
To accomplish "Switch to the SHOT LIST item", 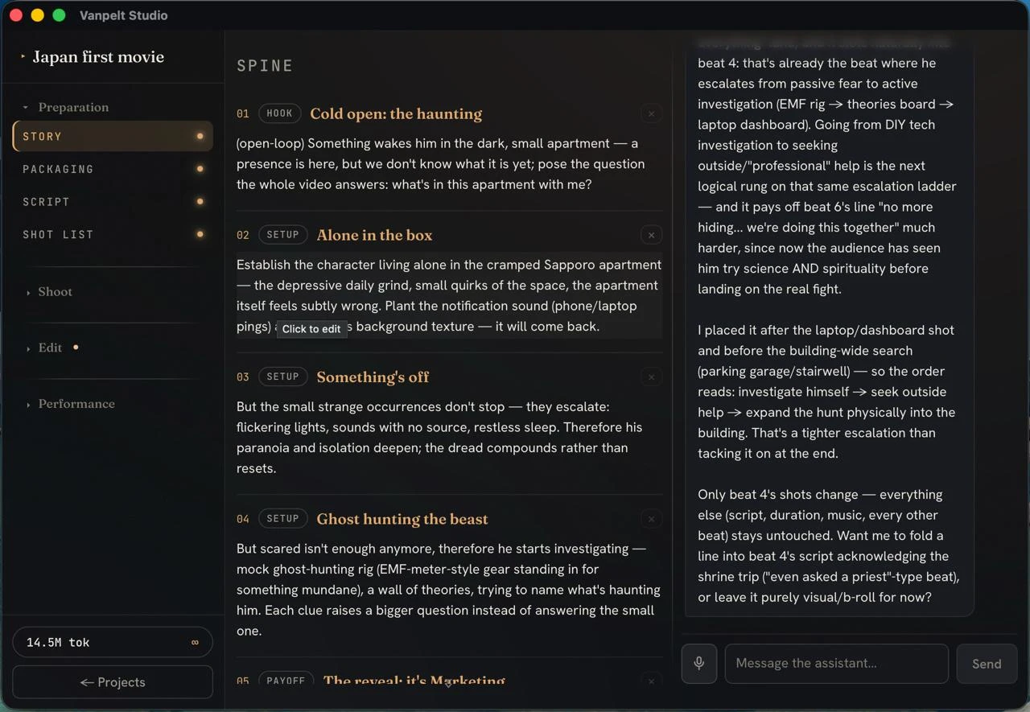I will (x=113, y=234).
